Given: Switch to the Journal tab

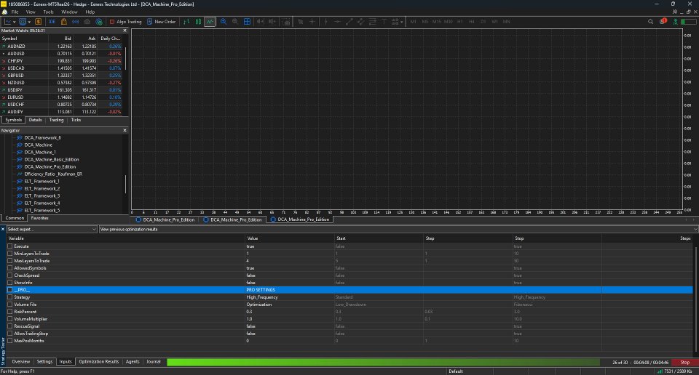Looking at the screenshot, I should [154, 362].
